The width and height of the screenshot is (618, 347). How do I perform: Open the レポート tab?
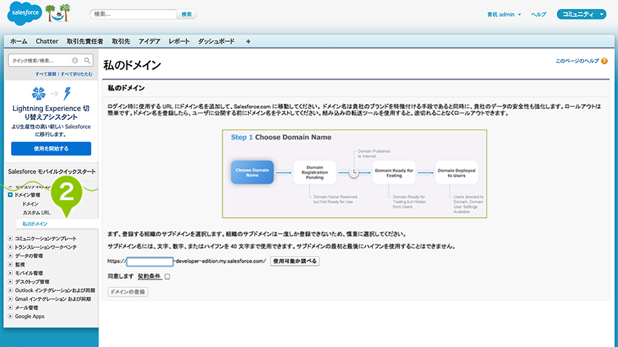click(x=179, y=42)
